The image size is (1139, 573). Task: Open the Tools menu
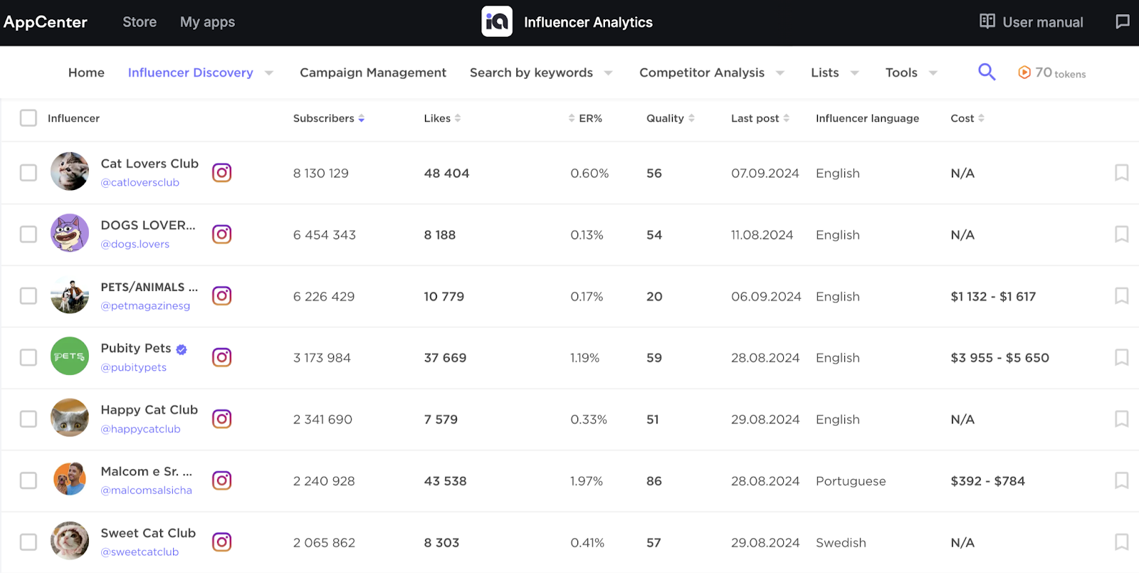pos(901,73)
